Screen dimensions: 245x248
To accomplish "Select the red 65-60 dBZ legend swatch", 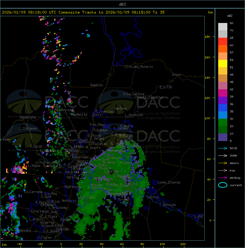I will (223, 42).
